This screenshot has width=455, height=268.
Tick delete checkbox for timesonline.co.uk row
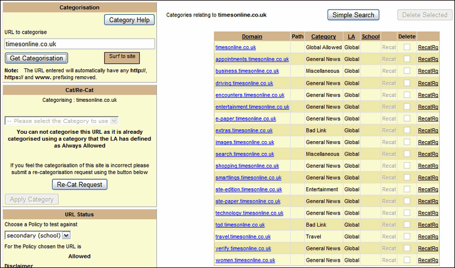[x=407, y=47]
